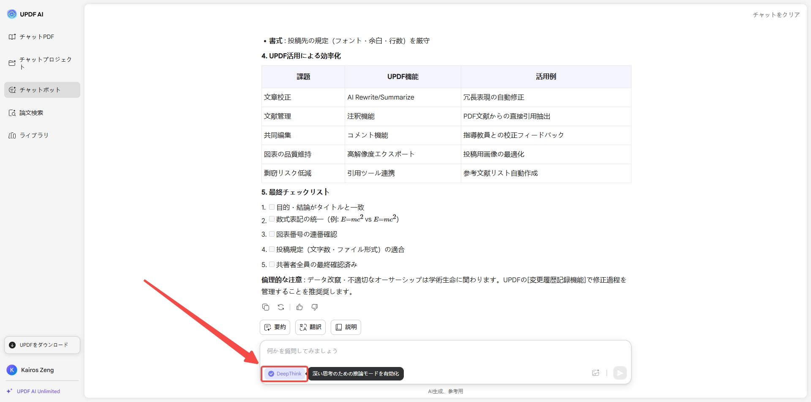Click the 引用ツール連携 table cell
811x402 pixels.
403,173
